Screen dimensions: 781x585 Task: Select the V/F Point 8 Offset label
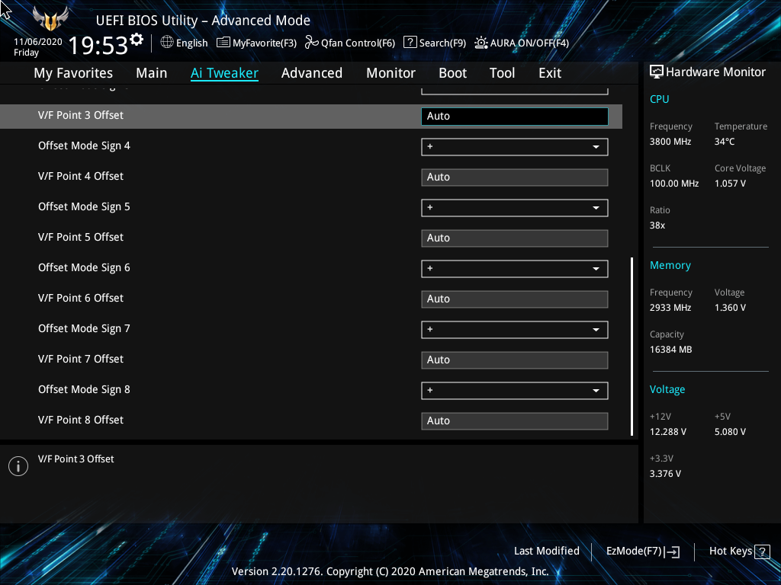coord(81,420)
